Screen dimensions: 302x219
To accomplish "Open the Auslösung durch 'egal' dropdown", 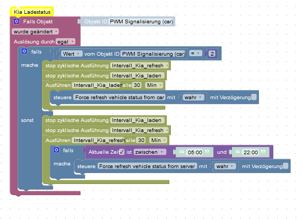I will (x=65, y=41).
